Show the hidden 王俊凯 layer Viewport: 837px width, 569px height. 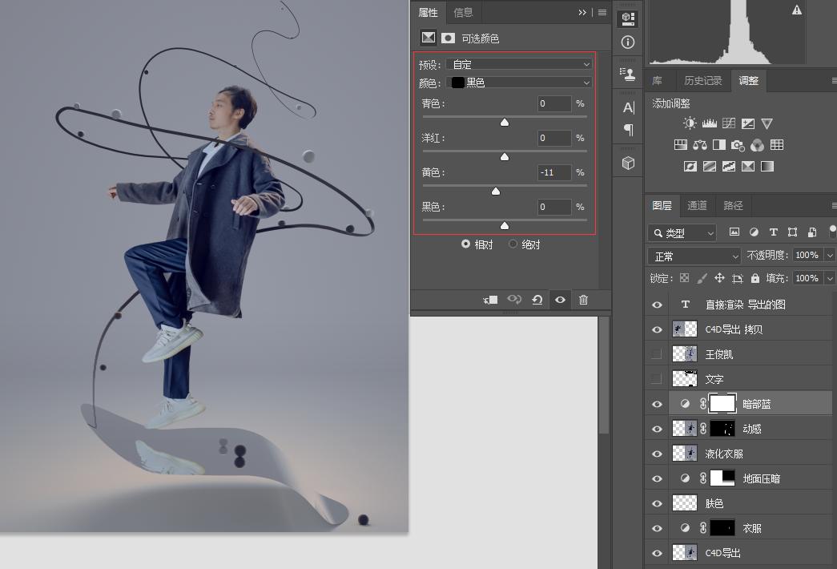click(x=657, y=354)
